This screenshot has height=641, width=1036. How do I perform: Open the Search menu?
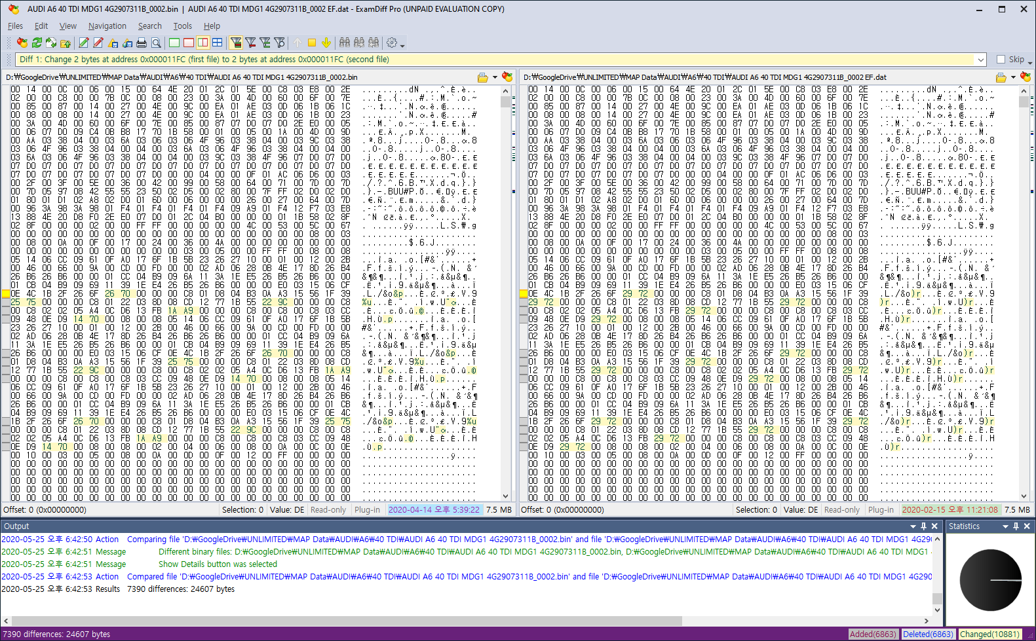coord(150,26)
